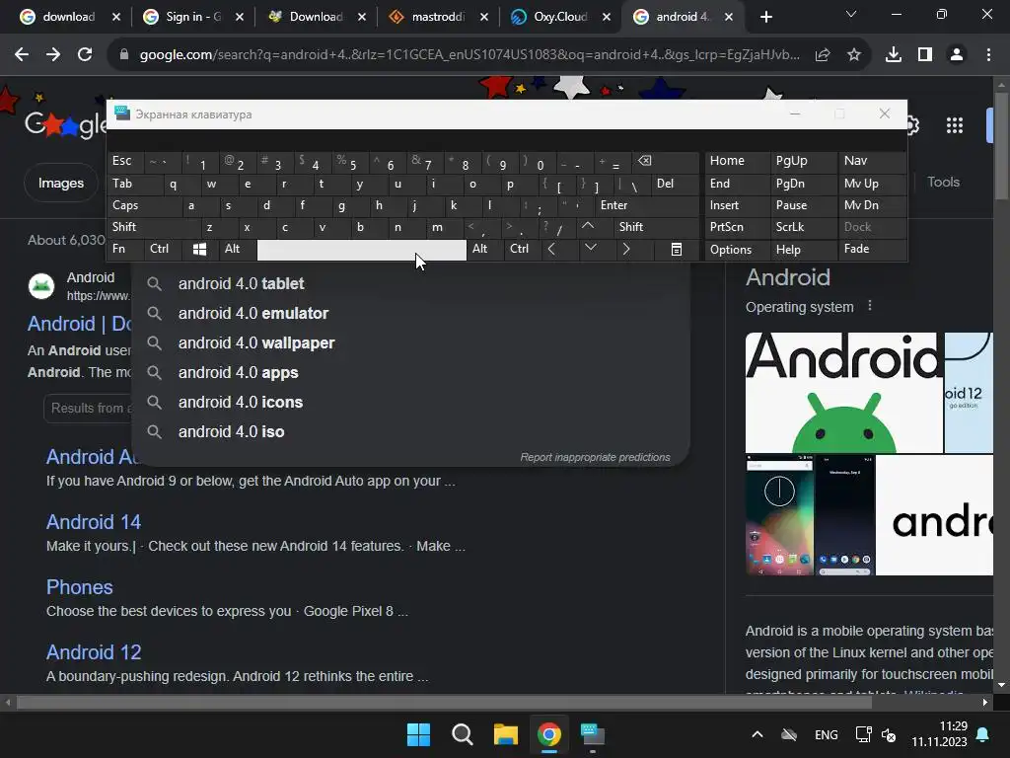Open ENG language selector in taskbar
The width and height of the screenshot is (1010, 758).
[827, 734]
